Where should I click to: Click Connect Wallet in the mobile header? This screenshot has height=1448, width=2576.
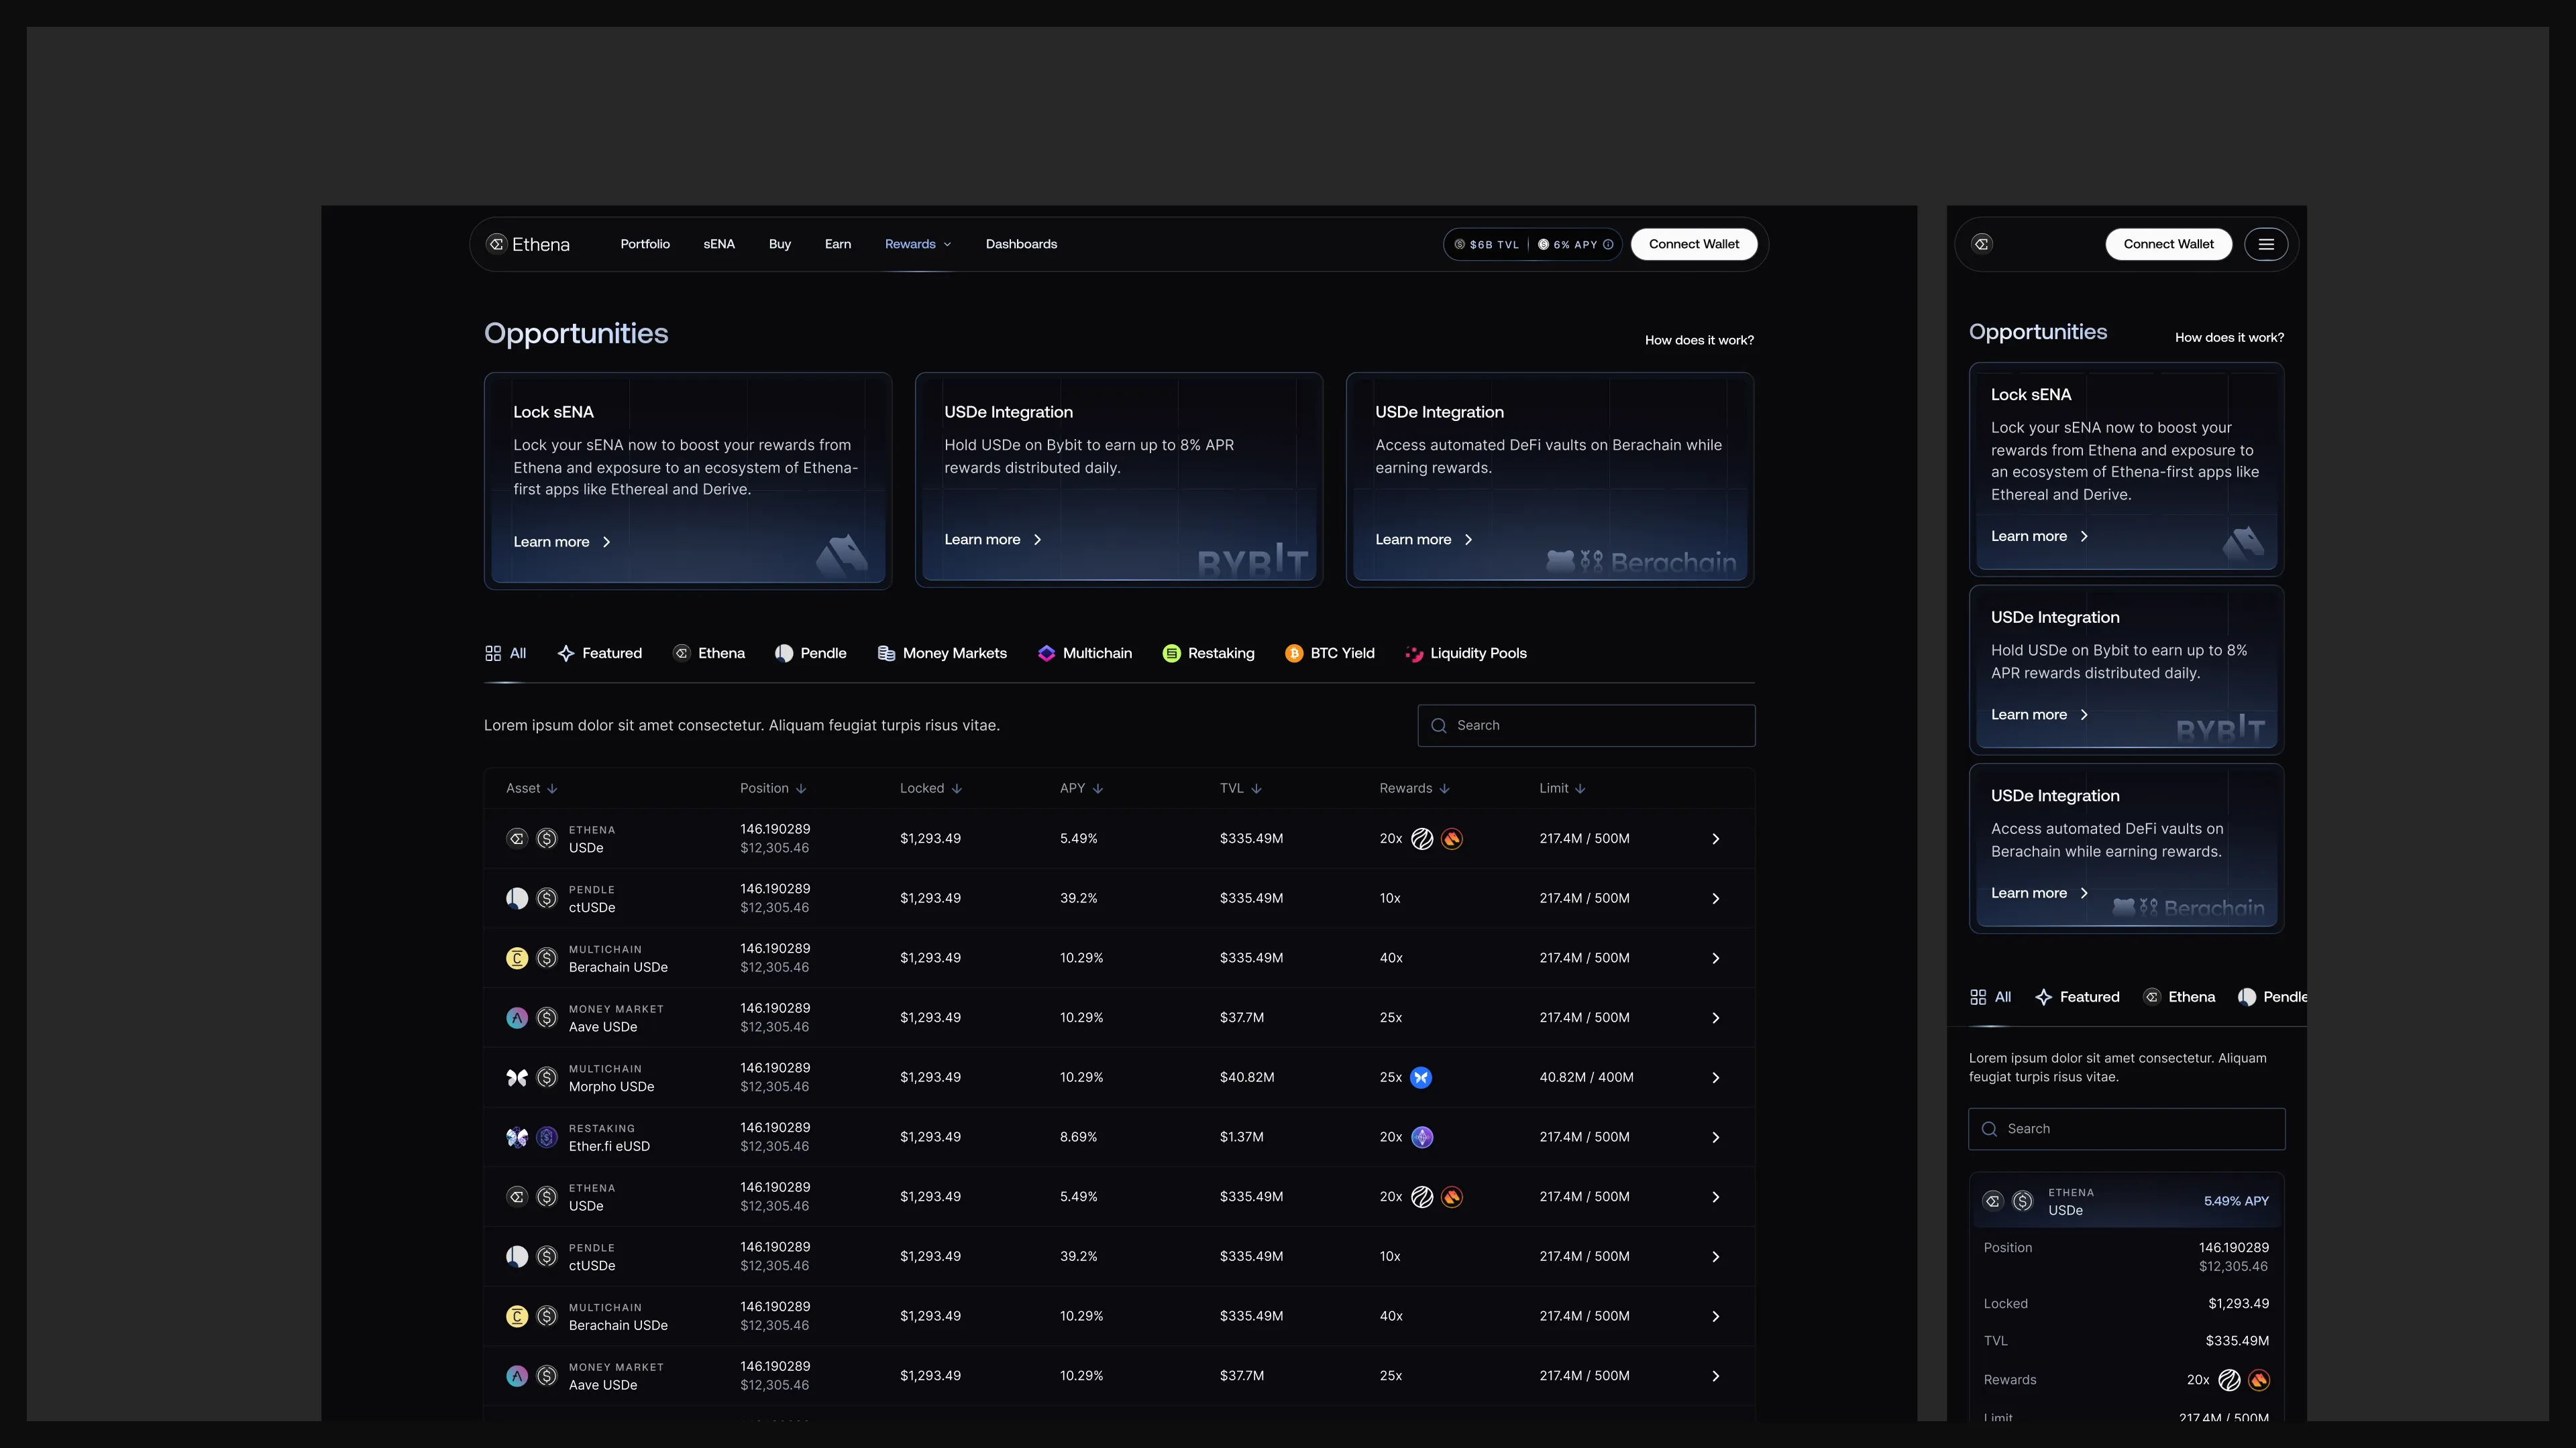pos(2169,244)
